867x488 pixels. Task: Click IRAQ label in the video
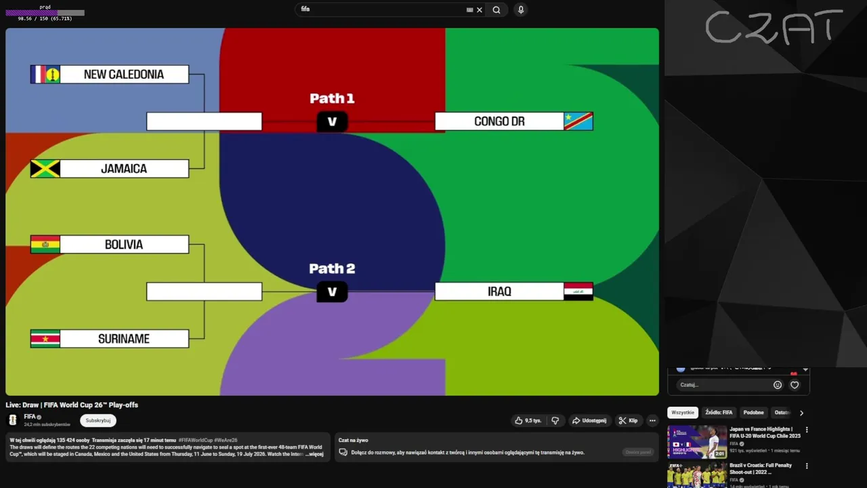tap(499, 291)
